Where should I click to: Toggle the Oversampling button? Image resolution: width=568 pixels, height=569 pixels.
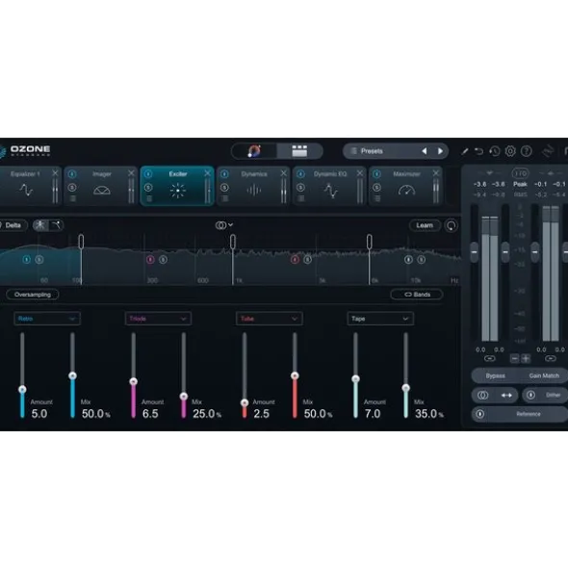pyautogui.click(x=33, y=295)
